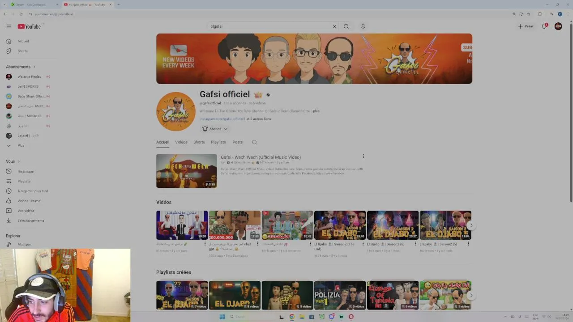
Task: Open El Djabo Saison 2 (The End) video
Action: pos(340,225)
